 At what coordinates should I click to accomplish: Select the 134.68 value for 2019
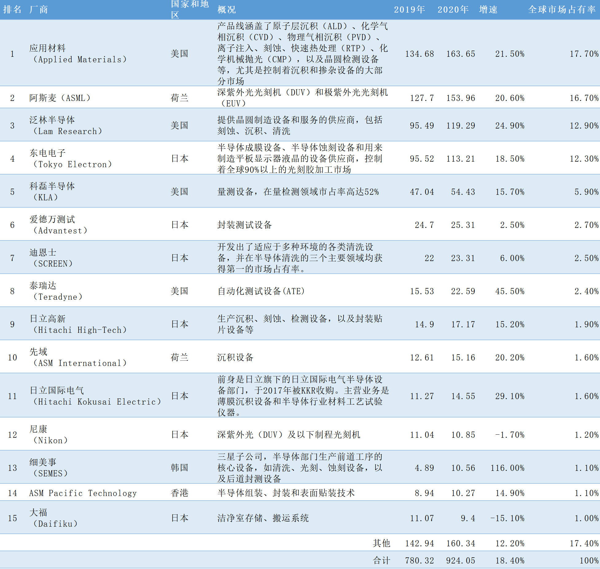click(419, 54)
